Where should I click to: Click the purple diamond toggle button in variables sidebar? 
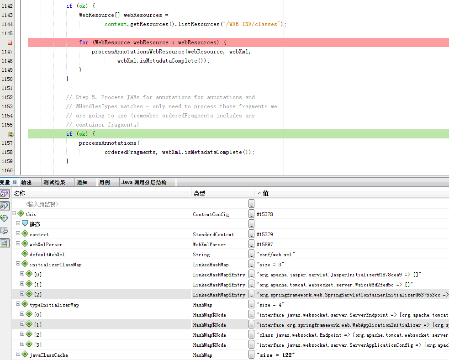5,194
